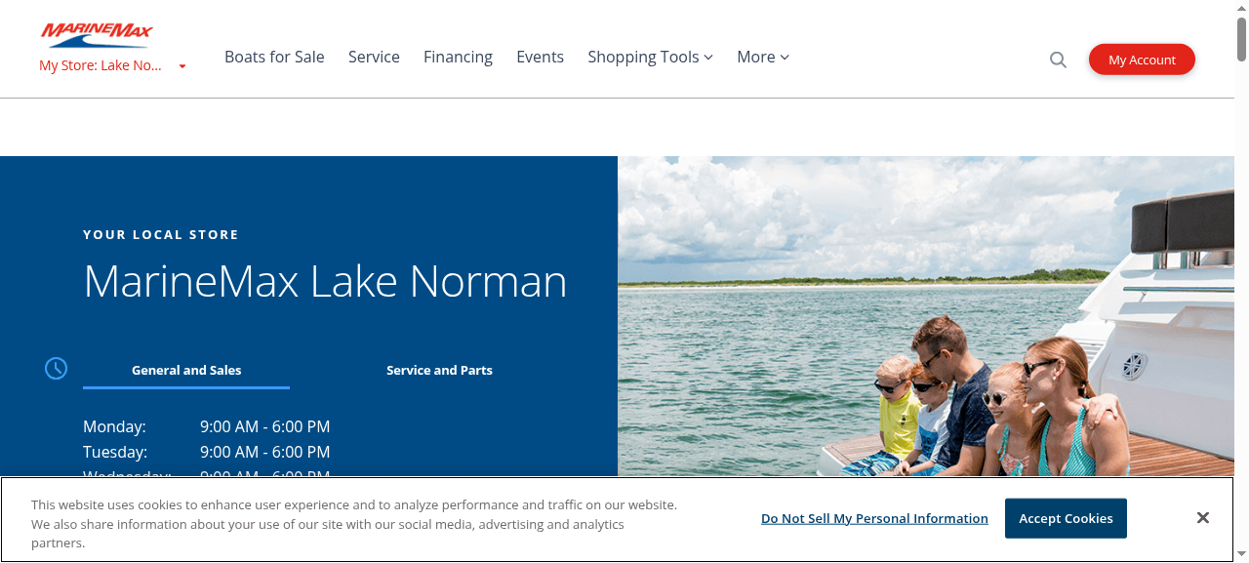The height and width of the screenshot is (563, 1249).
Task: Switch to Service and Parts tab
Action: point(439,371)
